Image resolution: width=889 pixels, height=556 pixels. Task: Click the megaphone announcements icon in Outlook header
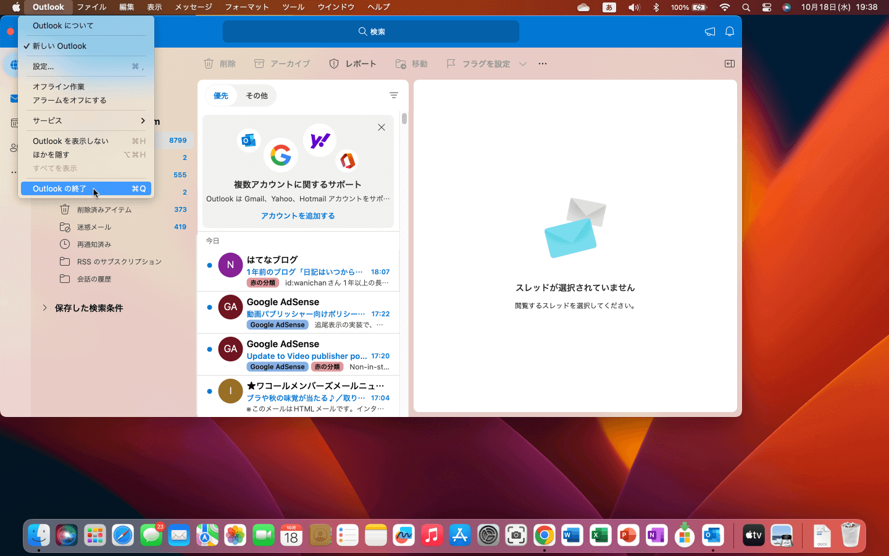(710, 32)
